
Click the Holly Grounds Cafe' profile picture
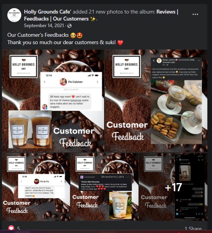14,15
